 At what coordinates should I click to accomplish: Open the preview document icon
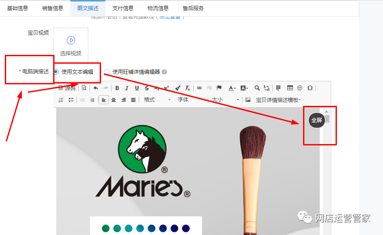[x=84, y=88]
